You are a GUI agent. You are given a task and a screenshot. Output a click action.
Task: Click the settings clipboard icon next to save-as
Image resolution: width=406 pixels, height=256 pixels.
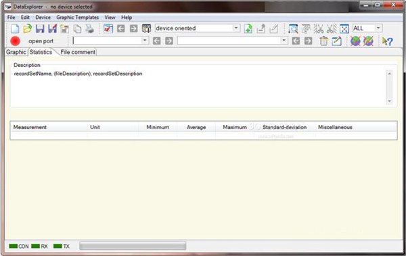pyautogui.click(x=65, y=28)
